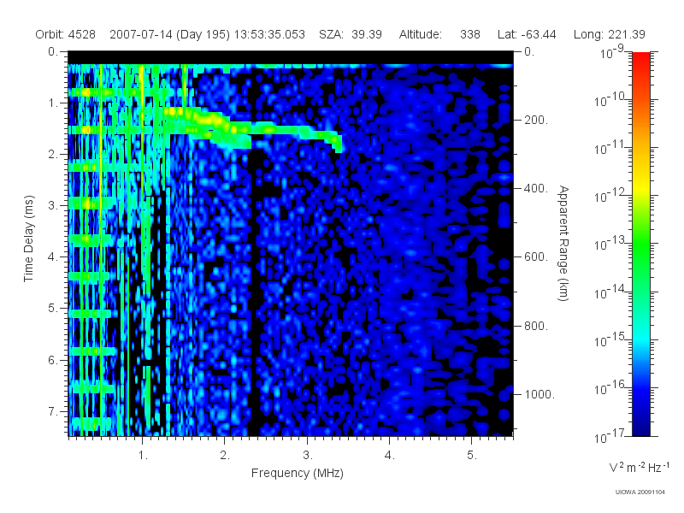Click the curved ionospheric echo trace end near 3.4 MHz
This screenshot has height=513, width=684.
(x=337, y=142)
